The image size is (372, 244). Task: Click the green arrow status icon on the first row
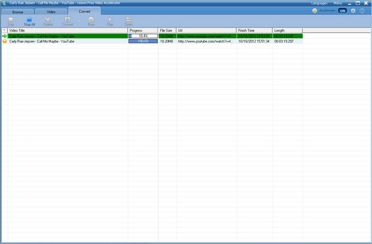[5, 36]
